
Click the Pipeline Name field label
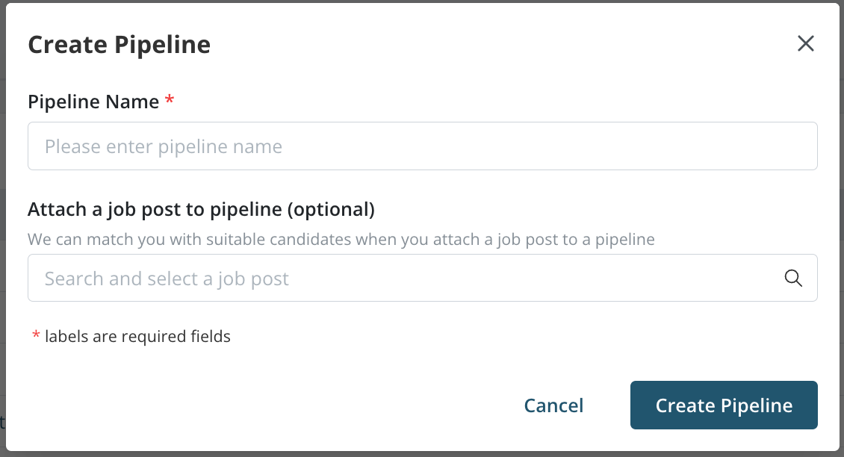pos(93,102)
